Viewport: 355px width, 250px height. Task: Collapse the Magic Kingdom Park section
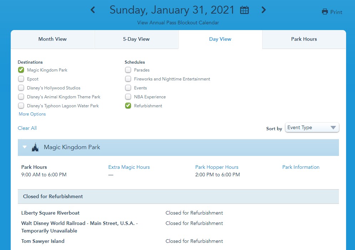click(x=25, y=147)
